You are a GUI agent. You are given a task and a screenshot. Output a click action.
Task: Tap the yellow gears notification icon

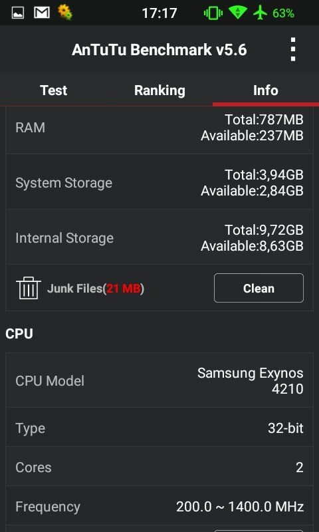point(64,12)
